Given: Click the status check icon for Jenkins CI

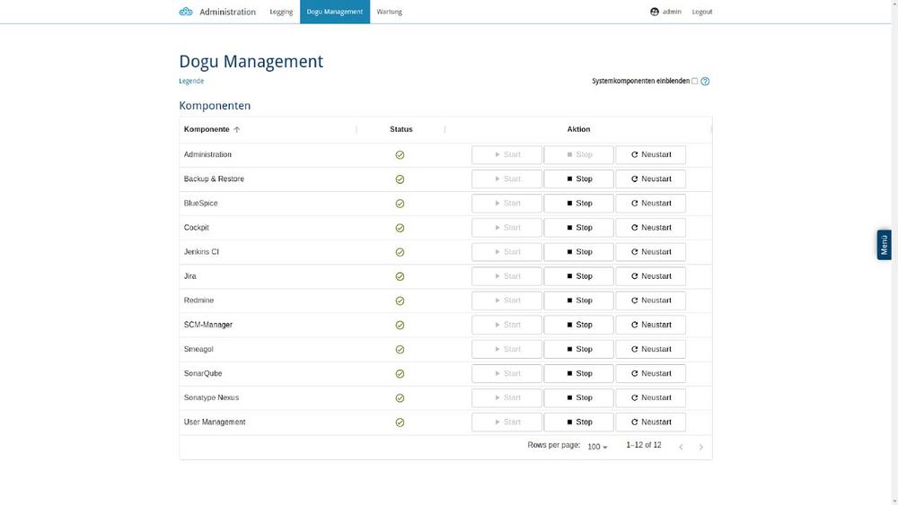Looking at the screenshot, I should 400,252.
